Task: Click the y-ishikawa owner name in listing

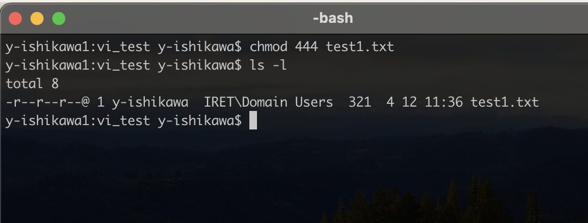Action: (x=150, y=102)
